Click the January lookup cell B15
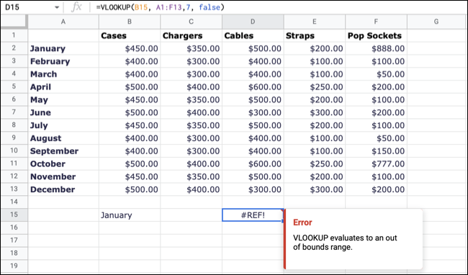Screen dimensions: 468x275 pyautogui.click(x=130, y=215)
